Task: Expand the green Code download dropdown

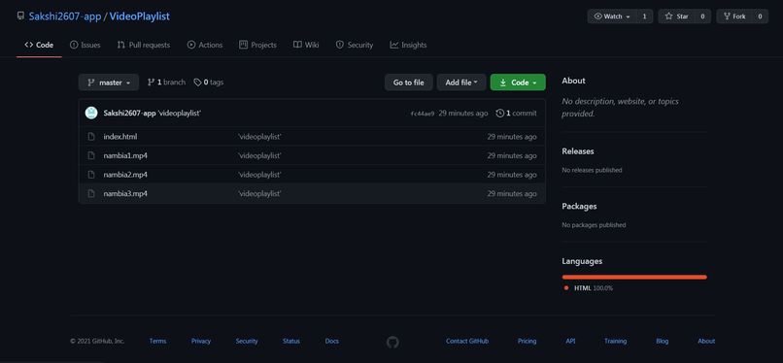Action: click(x=518, y=82)
